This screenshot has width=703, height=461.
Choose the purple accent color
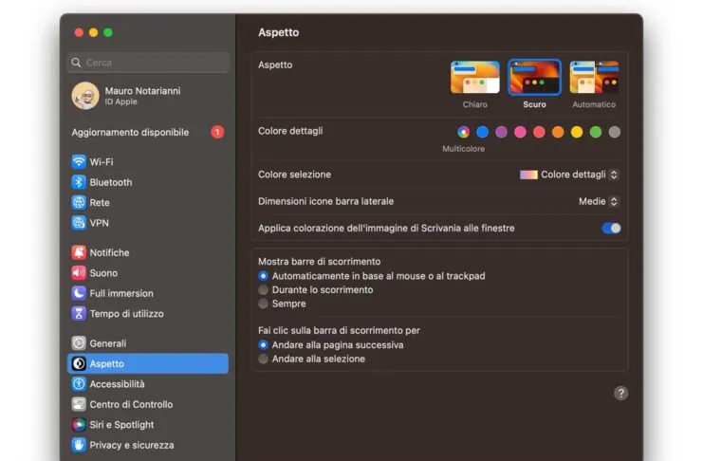501,132
